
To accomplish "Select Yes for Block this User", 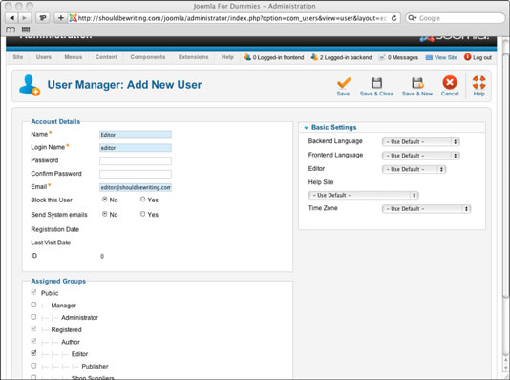I will [142, 199].
